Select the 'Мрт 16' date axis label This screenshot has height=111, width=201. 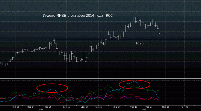166,107
